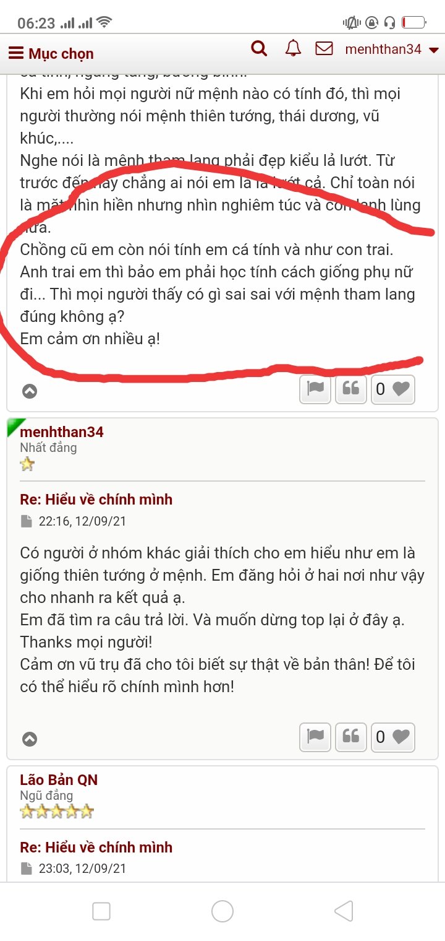This screenshot has height=941, width=445.
Task: Open the messages envelope icon
Action: [324, 48]
